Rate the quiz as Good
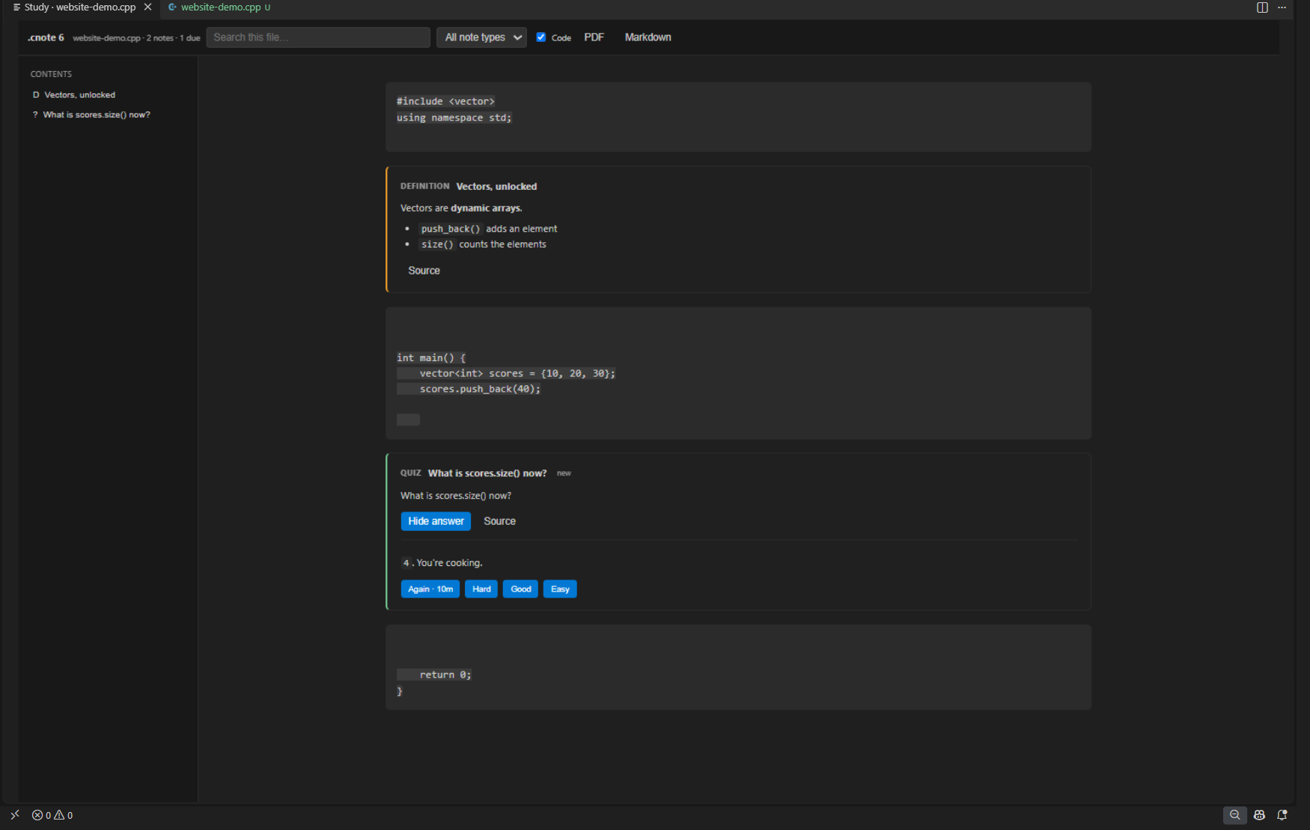The image size is (1310, 830). (520, 589)
